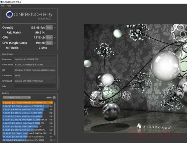The width and height of the screenshot is (187, 143).
Task: Run the CPU benchmark
Action: 49,37
